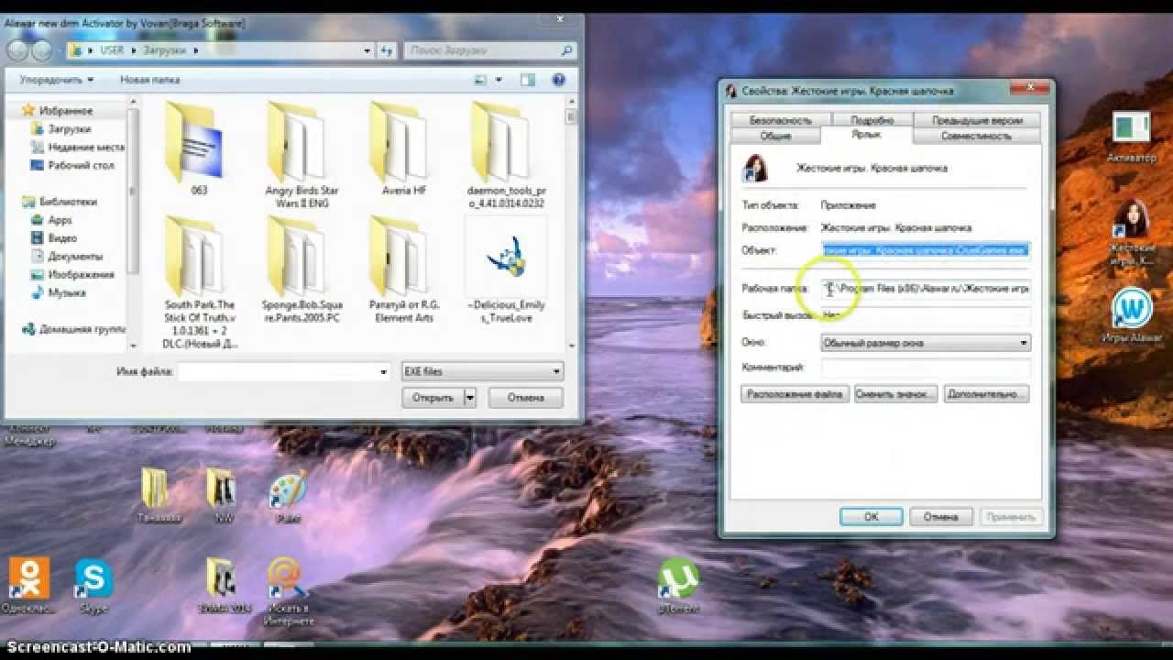
Task: Click the refresh button beside address bar
Action: (x=388, y=50)
